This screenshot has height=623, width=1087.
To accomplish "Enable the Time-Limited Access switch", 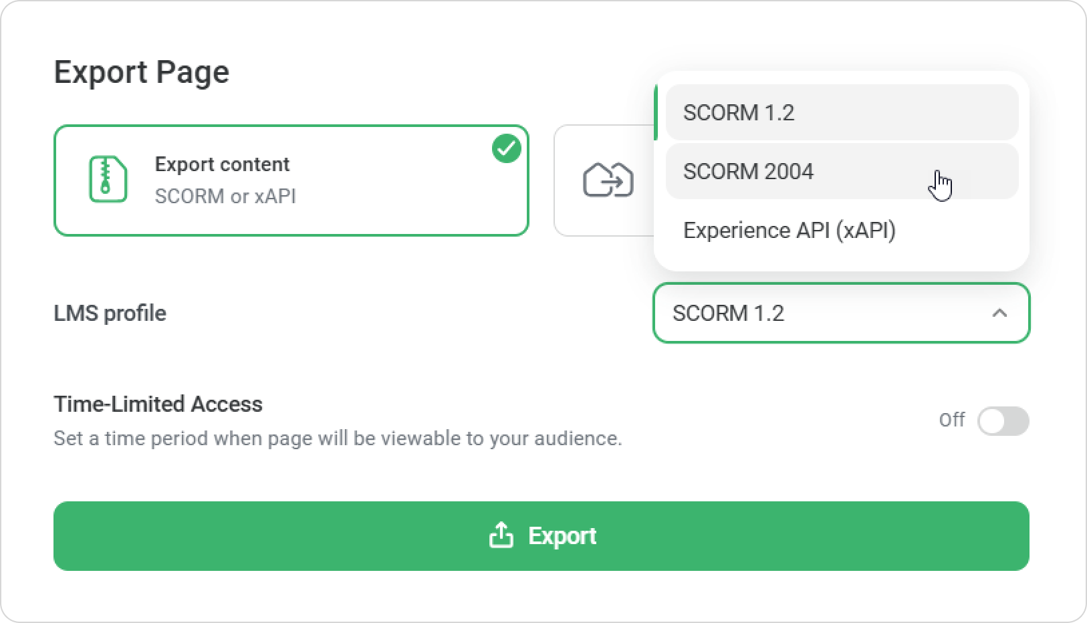I will [x=1003, y=421].
